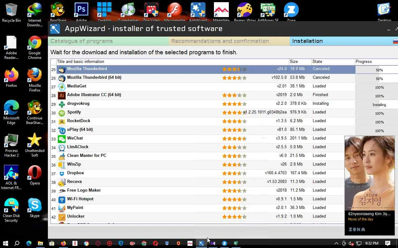Image resolution: width=398 pixels, height=248 pixels.
Task: Launch Opera from the desktop
Action: point(35,175)
